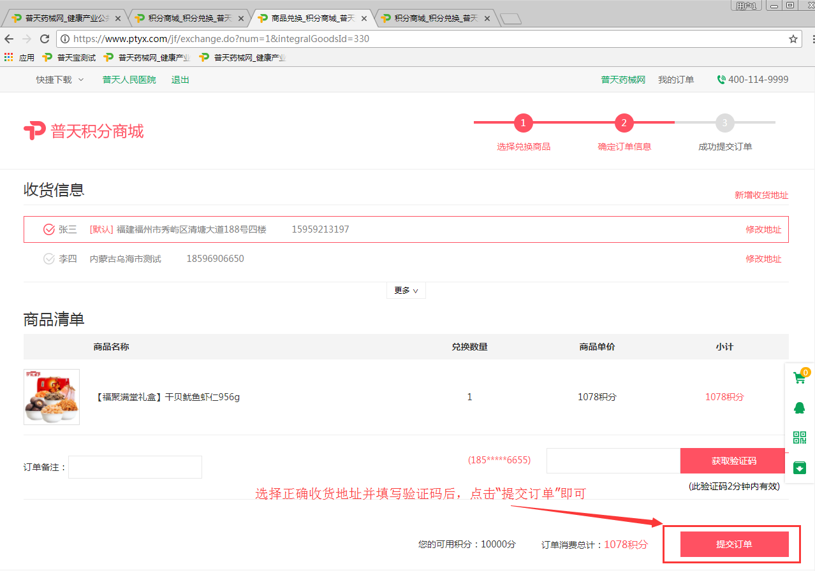This screenshot has height=571, width=815.
Task: Open a new browser tab
Action: [510, 18]
